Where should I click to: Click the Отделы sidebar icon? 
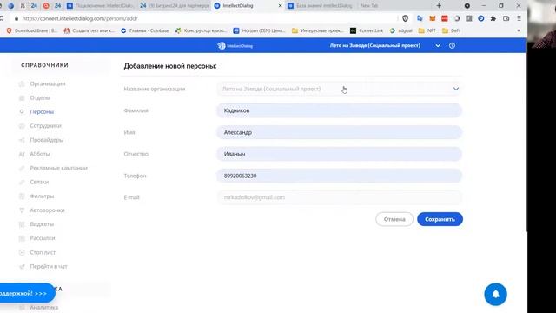[22, 97]
